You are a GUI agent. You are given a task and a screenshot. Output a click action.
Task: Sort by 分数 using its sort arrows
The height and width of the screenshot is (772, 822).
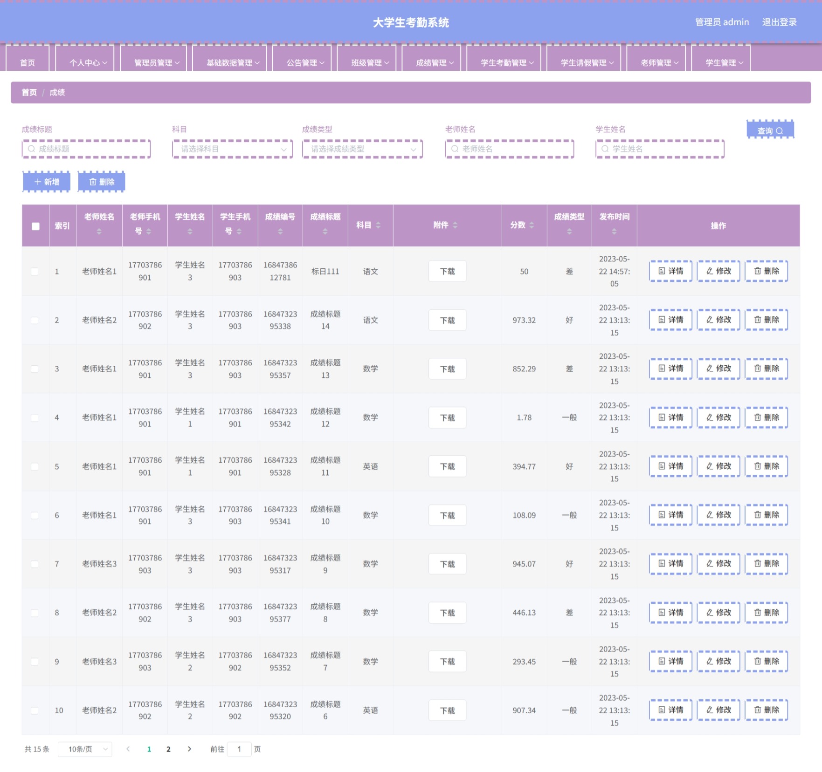click(532, 225)
